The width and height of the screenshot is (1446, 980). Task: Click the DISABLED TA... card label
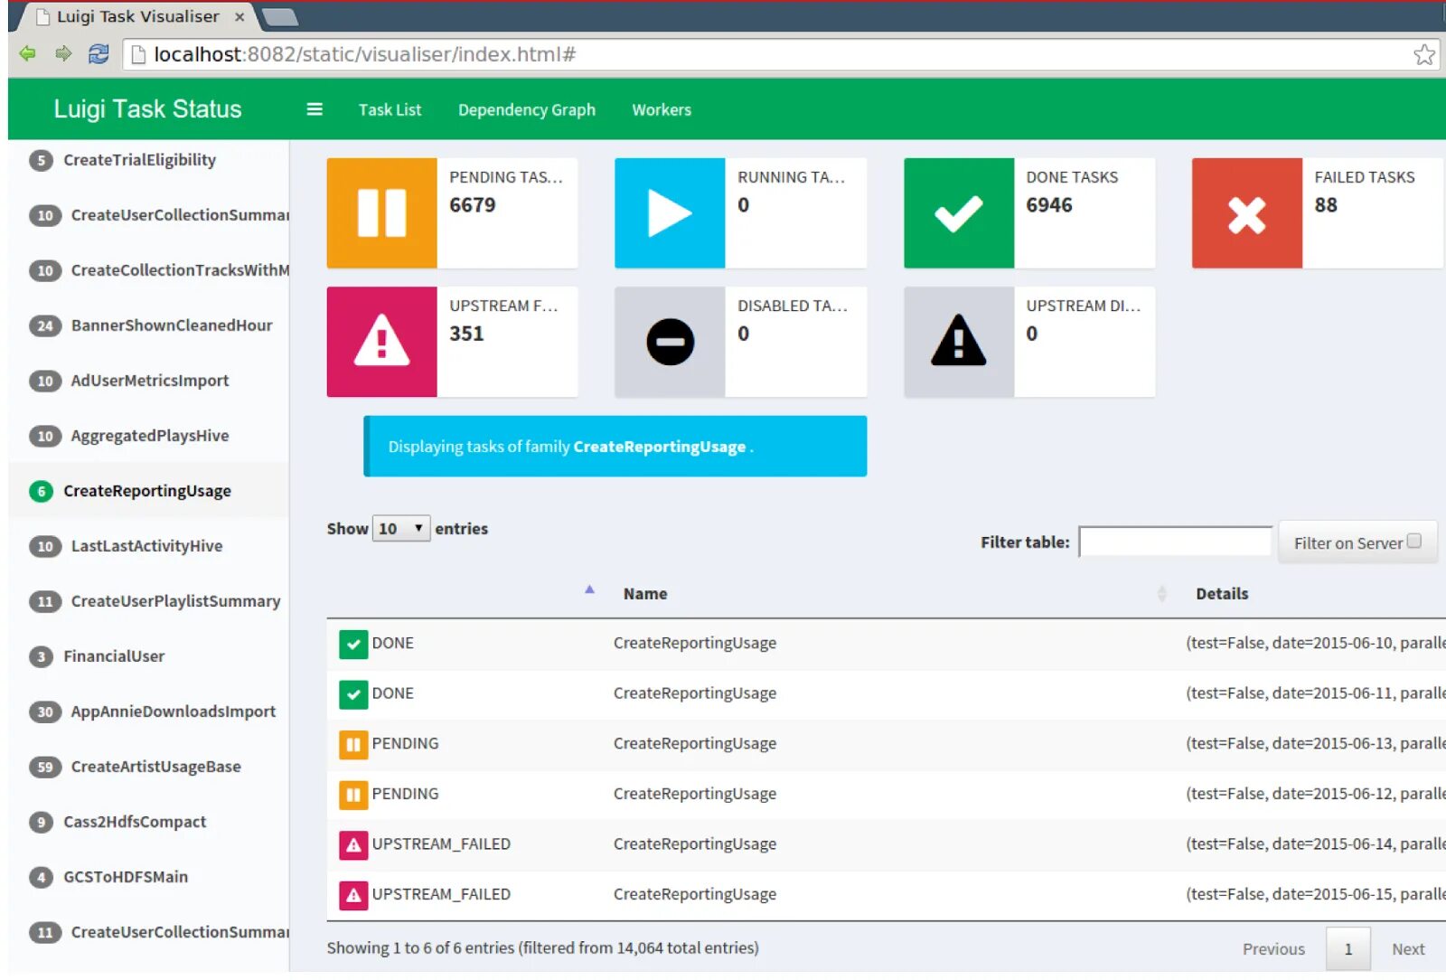coord(792,306)
